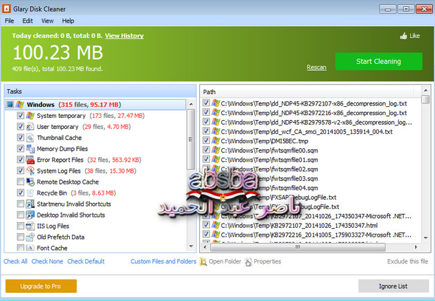435x301 pixels.
Task: Click Tasks list scroll up arrow
Action: 191,104
